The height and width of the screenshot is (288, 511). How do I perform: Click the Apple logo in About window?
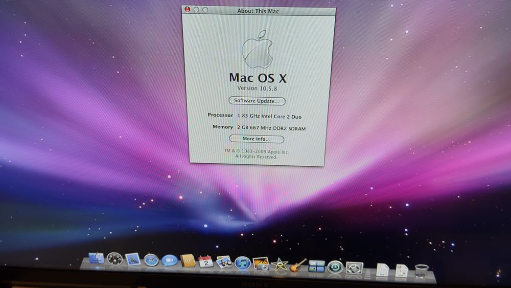(258, 49)
